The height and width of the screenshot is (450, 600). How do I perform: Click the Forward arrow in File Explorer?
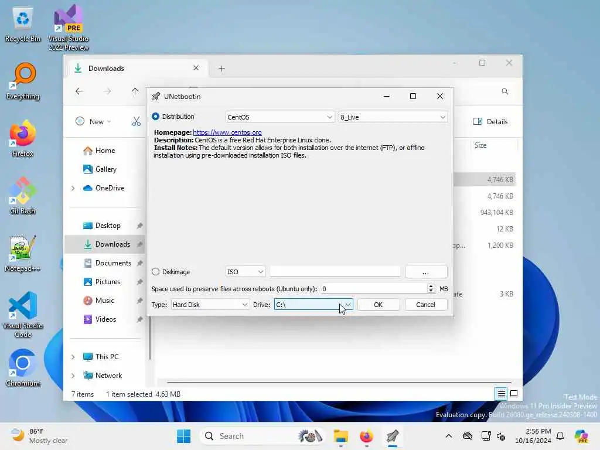[x=107, y=91]
